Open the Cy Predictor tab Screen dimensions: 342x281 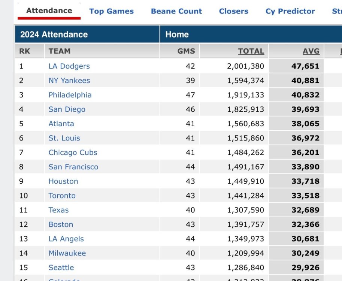290,11
